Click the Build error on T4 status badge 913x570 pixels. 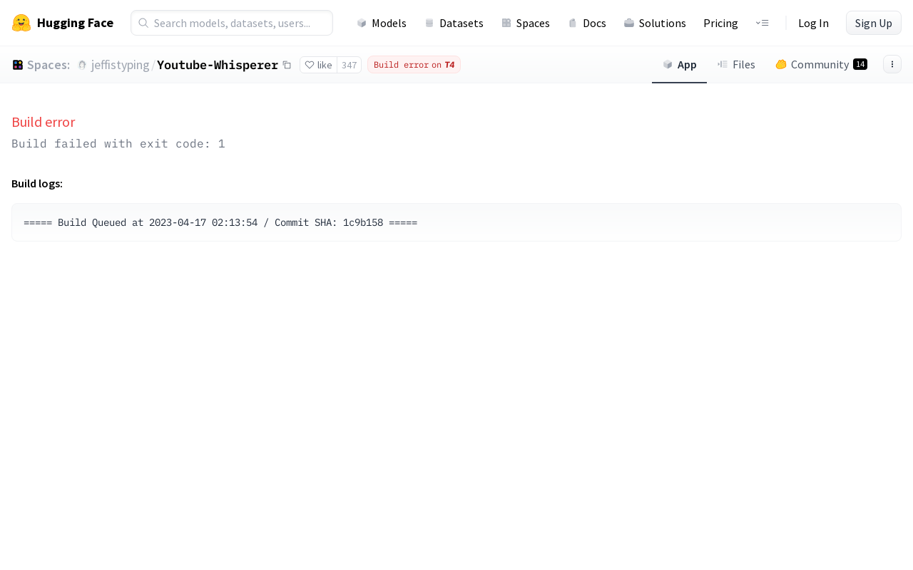click(x=414, y=65)
